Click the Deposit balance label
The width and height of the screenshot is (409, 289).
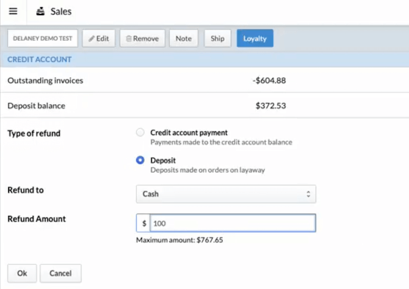point(36,106)
